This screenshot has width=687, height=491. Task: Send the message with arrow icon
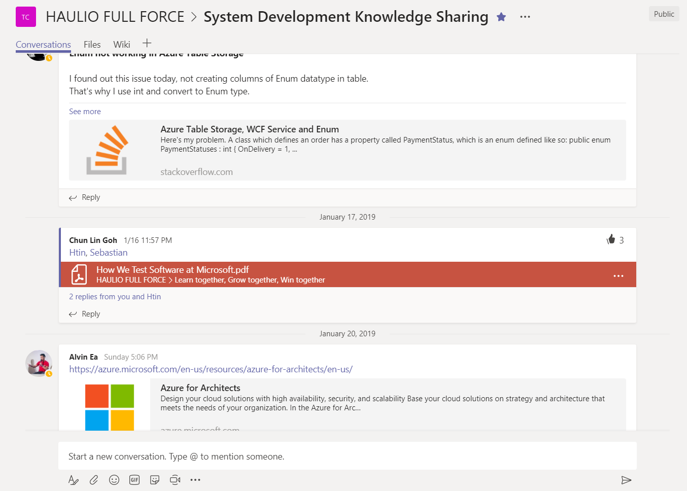click(626, 480)
